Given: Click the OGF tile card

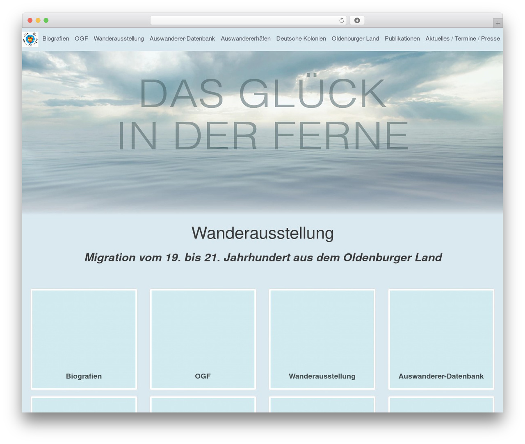Looking at the screenshot, I should [x=203, y=339].
